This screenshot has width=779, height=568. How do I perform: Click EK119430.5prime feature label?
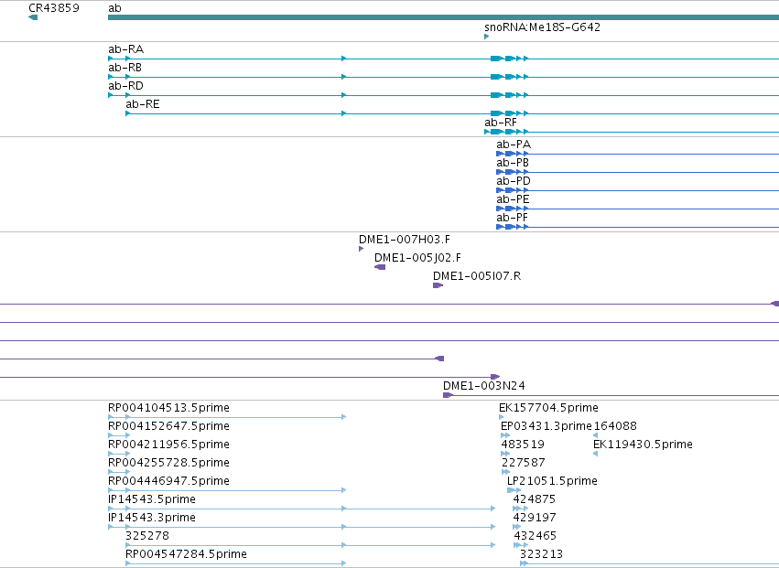pyautogui.click(x=643, y=445)
